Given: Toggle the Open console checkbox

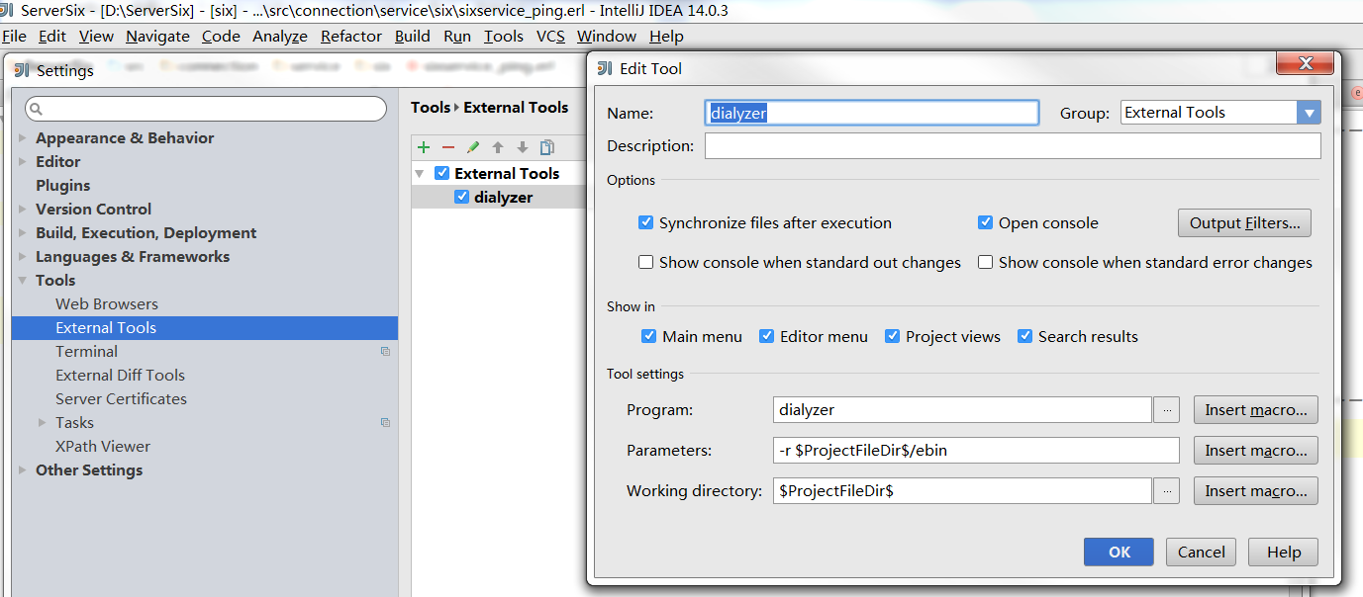Looking at the screenshot, I should pyautogui.click(x=985, y=223).
